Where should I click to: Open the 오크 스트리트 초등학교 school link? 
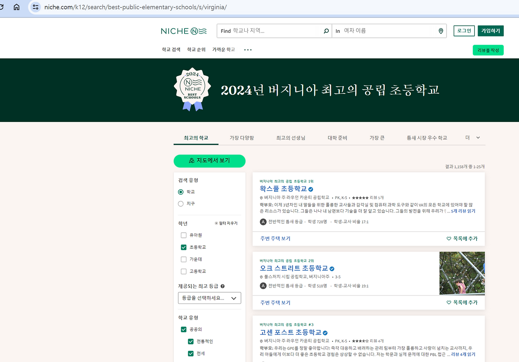tap(294, 268)
